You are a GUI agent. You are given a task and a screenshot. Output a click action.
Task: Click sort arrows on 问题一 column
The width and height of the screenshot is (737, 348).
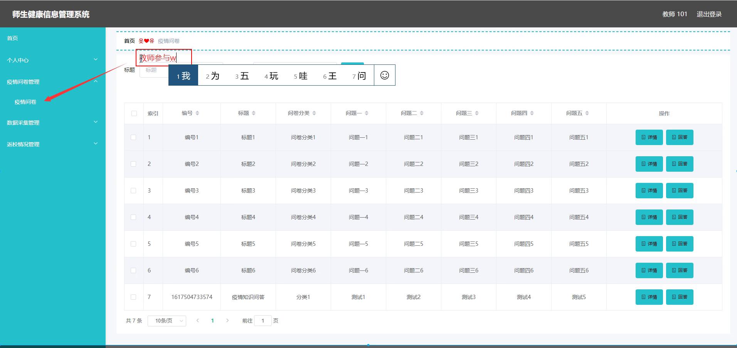(367, 113)
